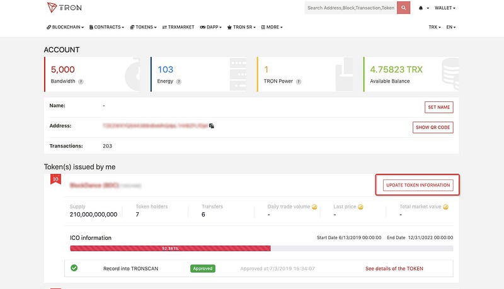The image size is (504, 289).
Task: Click the Energy help question icon
Action: [x=179, y=82]
